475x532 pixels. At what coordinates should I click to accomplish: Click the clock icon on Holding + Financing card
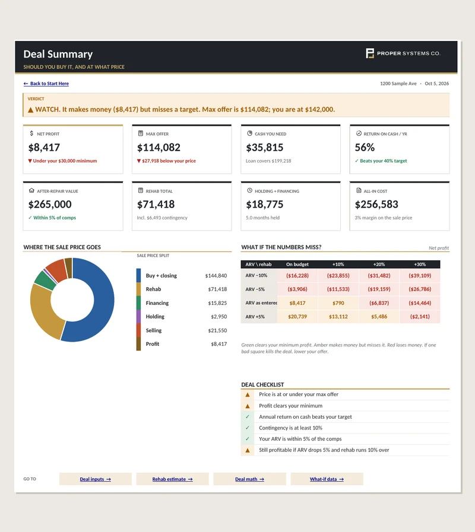tap(250, 190)
